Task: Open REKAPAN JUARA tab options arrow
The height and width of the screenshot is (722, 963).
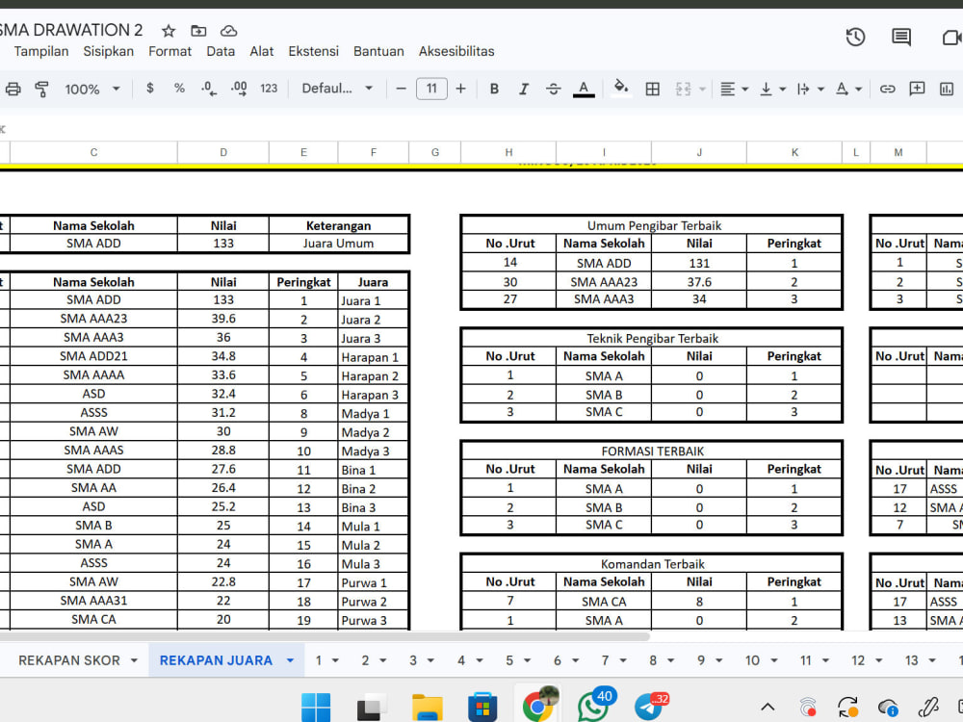Action: pos(290,660)
